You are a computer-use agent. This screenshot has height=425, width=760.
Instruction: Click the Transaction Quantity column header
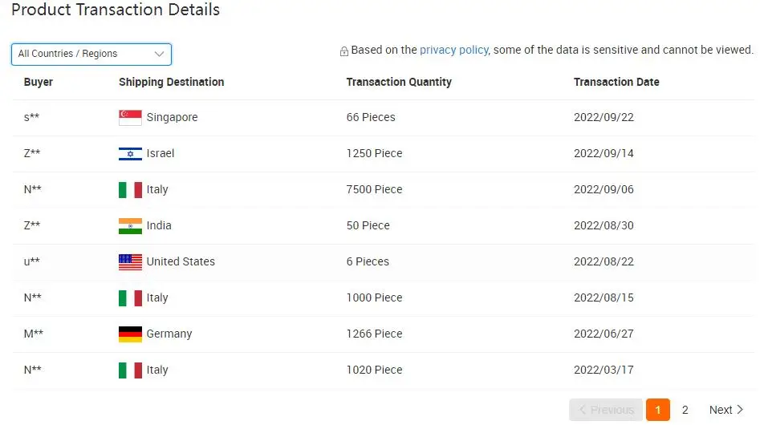point(399,82)
